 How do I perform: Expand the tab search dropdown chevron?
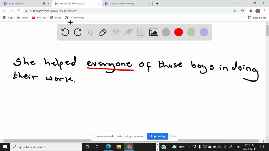(235, 3)
